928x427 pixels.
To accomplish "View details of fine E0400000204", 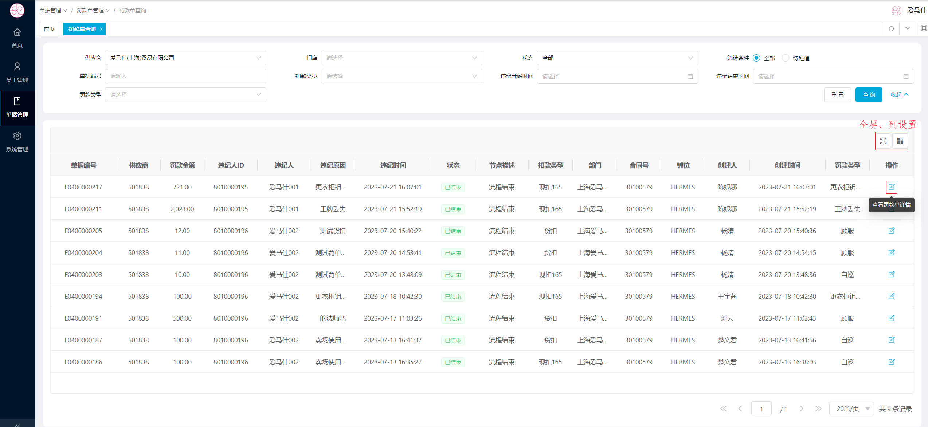I will pyautogui.click(x=892, y=252).
